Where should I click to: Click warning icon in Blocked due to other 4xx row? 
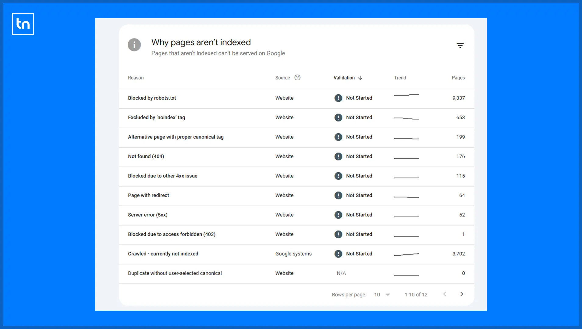click(x=338, y=176)
